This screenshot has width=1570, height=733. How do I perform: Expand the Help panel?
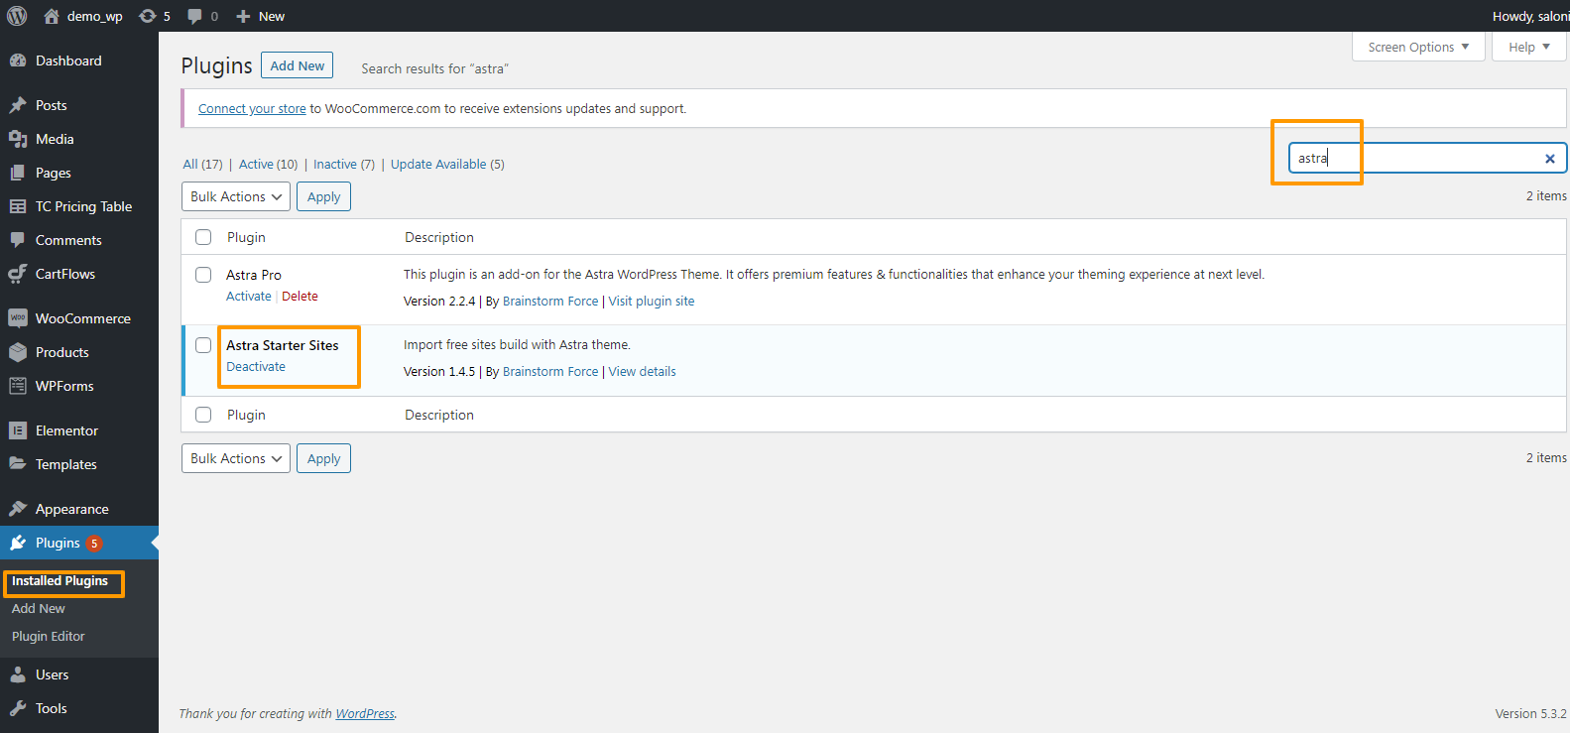point(1529,47)
